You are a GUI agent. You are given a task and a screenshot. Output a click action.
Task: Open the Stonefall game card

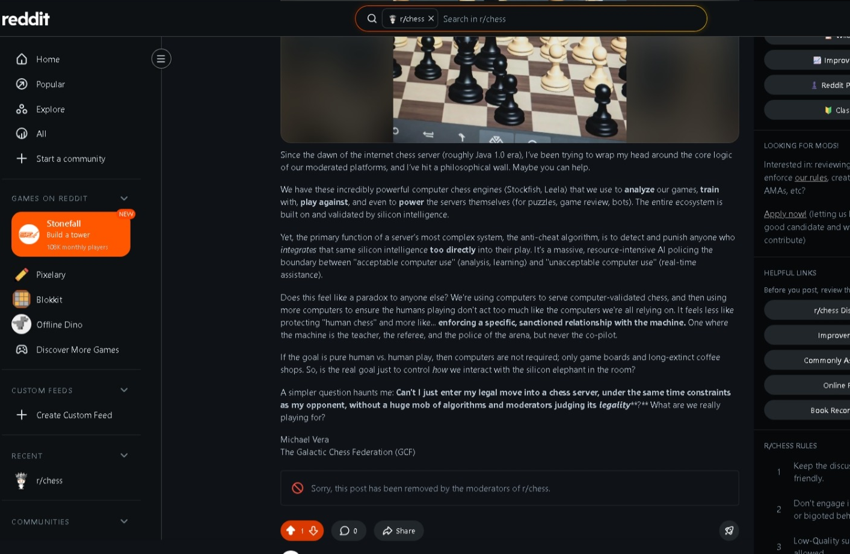tap(71, 234)
